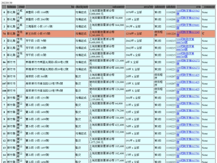This screenshot has width=217, height=163.
Task: Open the 015701 link in row 8
Action: [188, 112]
